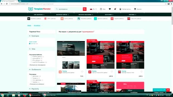Open the Quote Today truck template thumbnail
This screenshot has height=97, width=173.
coord(71,55)
